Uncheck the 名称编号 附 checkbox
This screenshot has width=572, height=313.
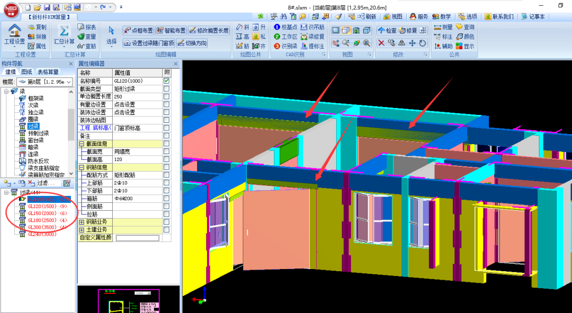(x=166, y=81)
